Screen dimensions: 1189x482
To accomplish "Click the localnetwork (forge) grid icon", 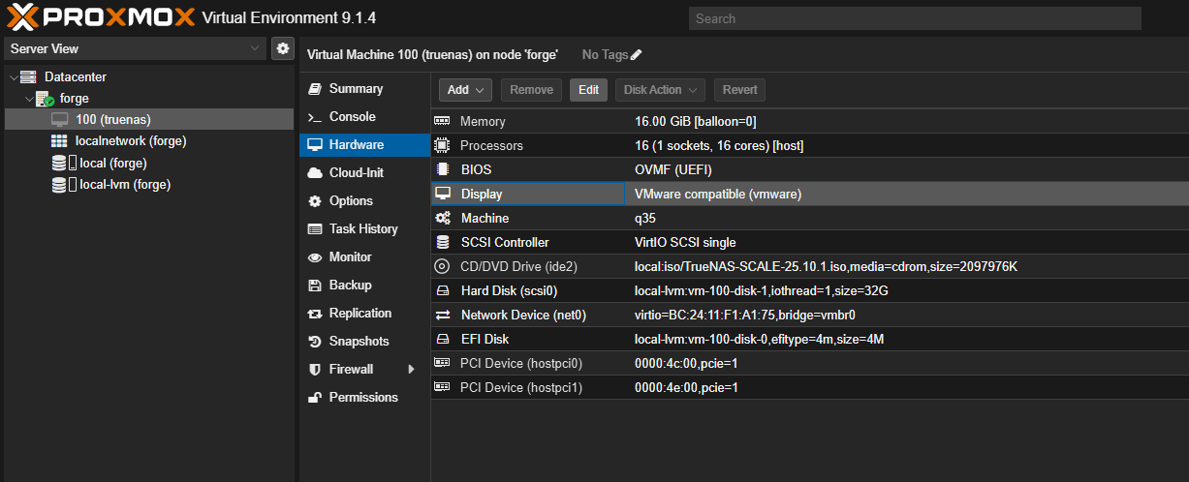I will pyautogui.click(x=59, y=141).
